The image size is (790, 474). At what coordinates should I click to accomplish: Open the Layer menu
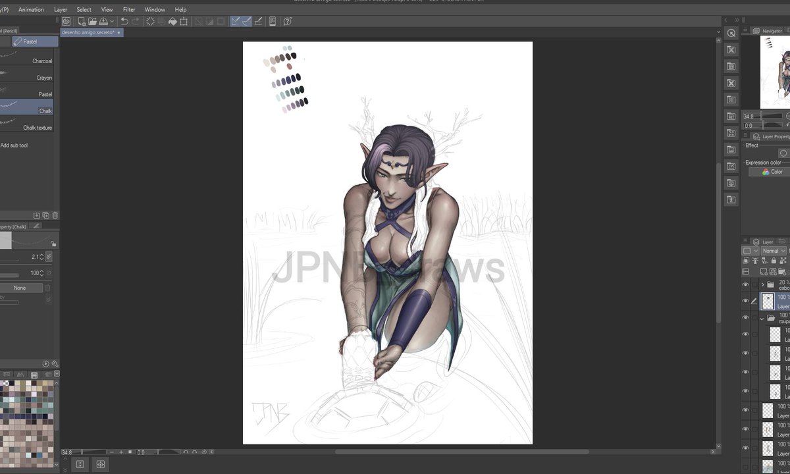[x=61, y=9]
